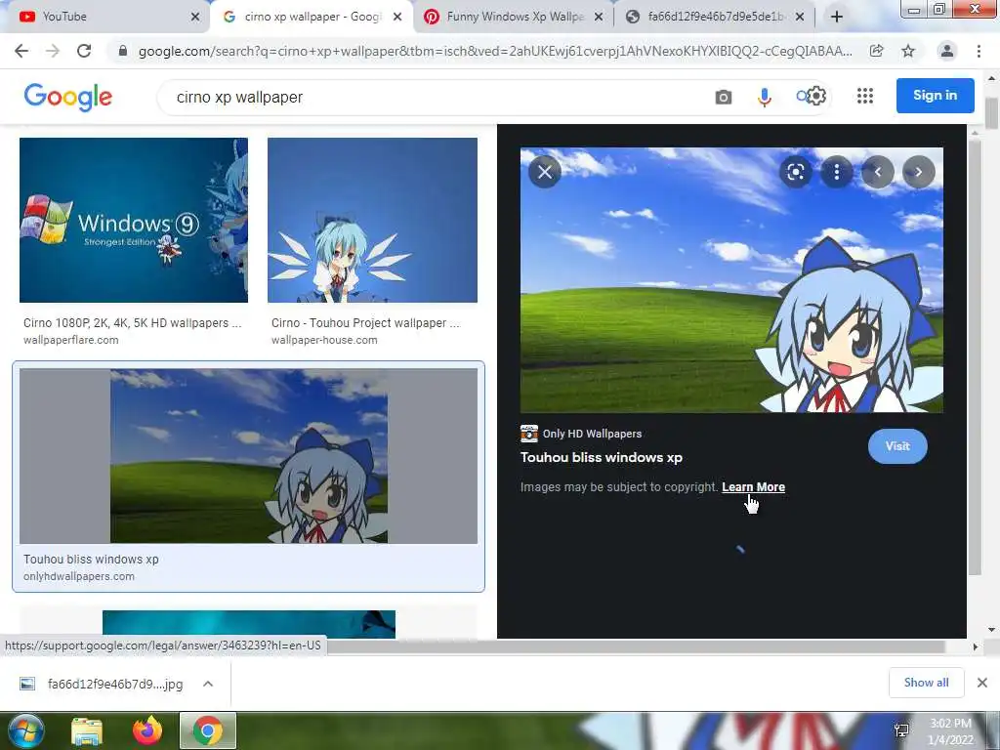Click the preview panel vertical scrollbar

click(x=975, y=357)
